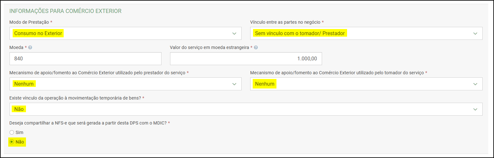Focus the foreign currency value field 1.000,00
The image size is (494, 158).
246,58
